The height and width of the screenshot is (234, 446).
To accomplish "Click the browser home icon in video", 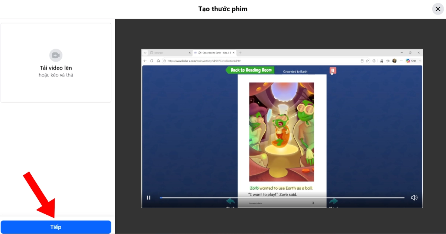I will (x=158, y=61).
